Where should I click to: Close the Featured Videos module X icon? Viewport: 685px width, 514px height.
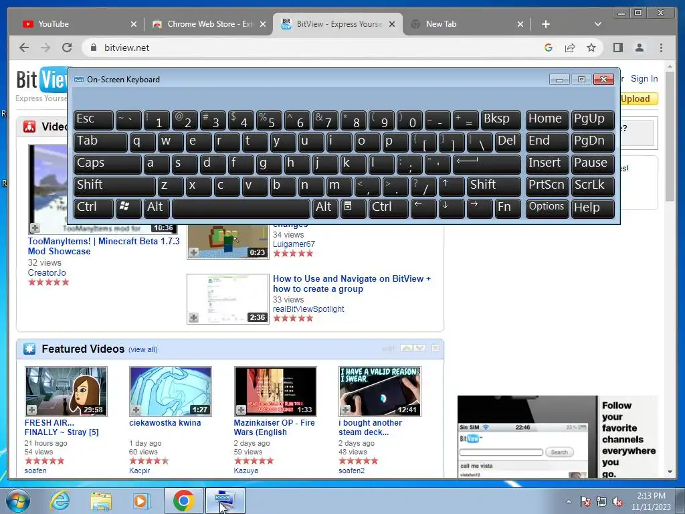(x=435, y=348)
